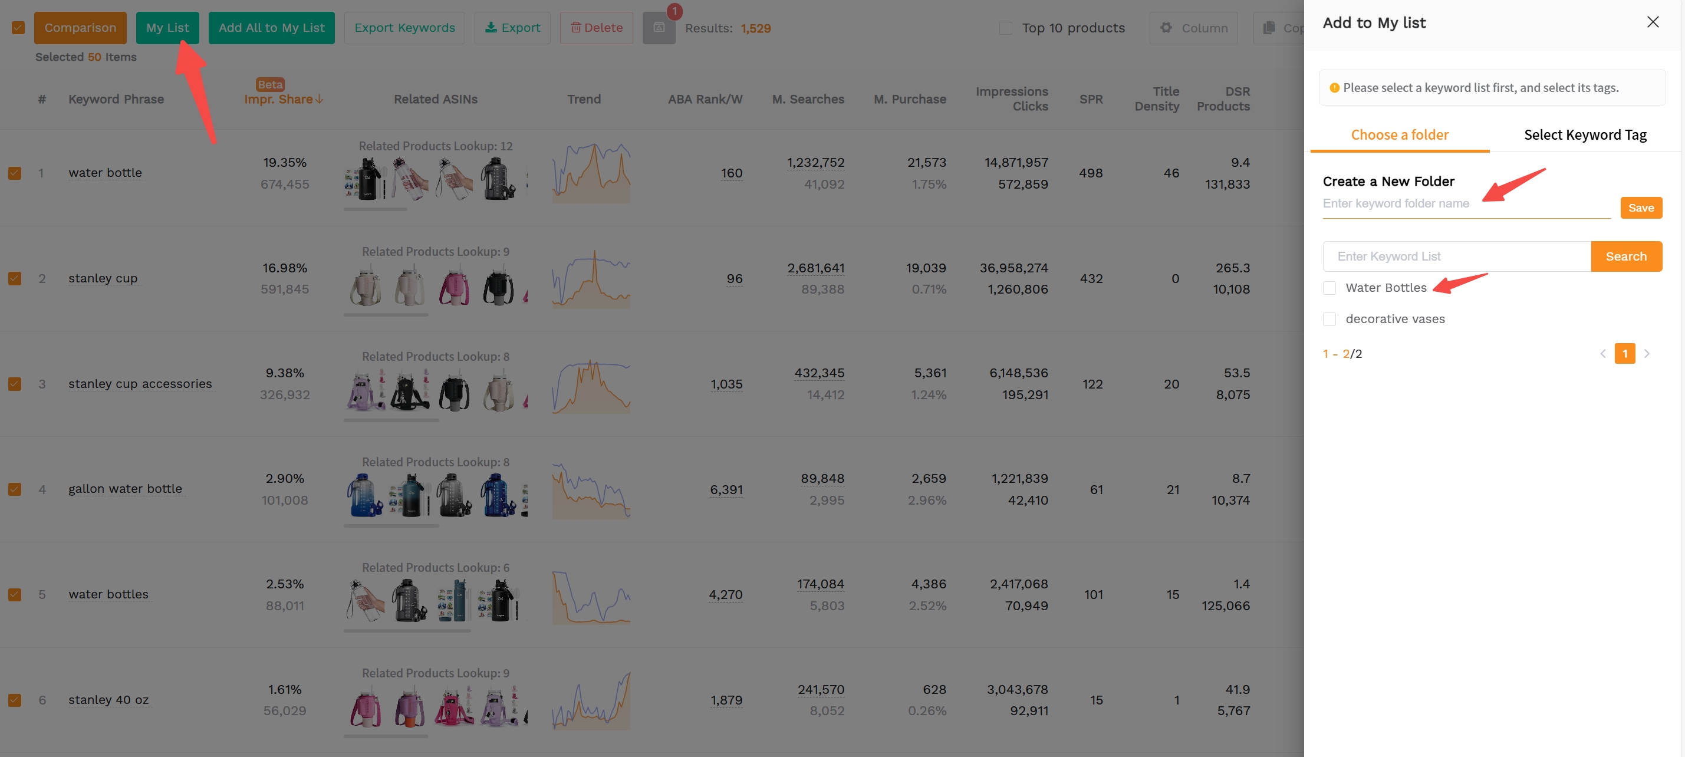Close the Add to My list panel
The width and height of the screenshot is (1685, 757).
pos(1653,22)
